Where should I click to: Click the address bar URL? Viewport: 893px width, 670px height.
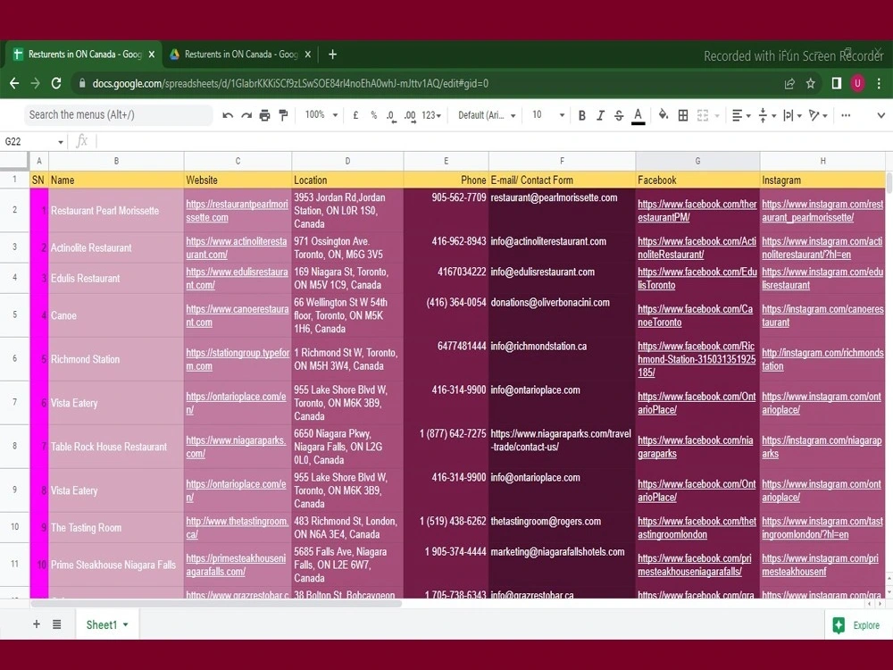pos(290,83)
